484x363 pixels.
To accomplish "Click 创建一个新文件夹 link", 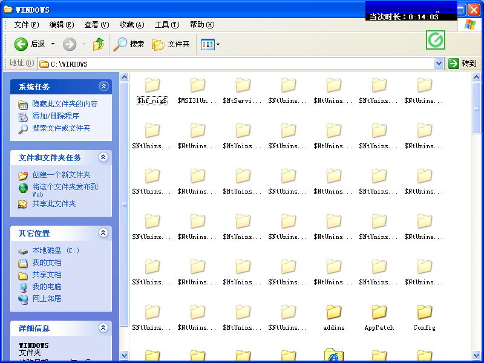I will tap(61, 175).
